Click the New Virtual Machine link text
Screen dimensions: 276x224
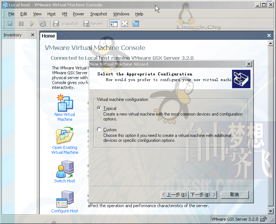click(65, 117)
